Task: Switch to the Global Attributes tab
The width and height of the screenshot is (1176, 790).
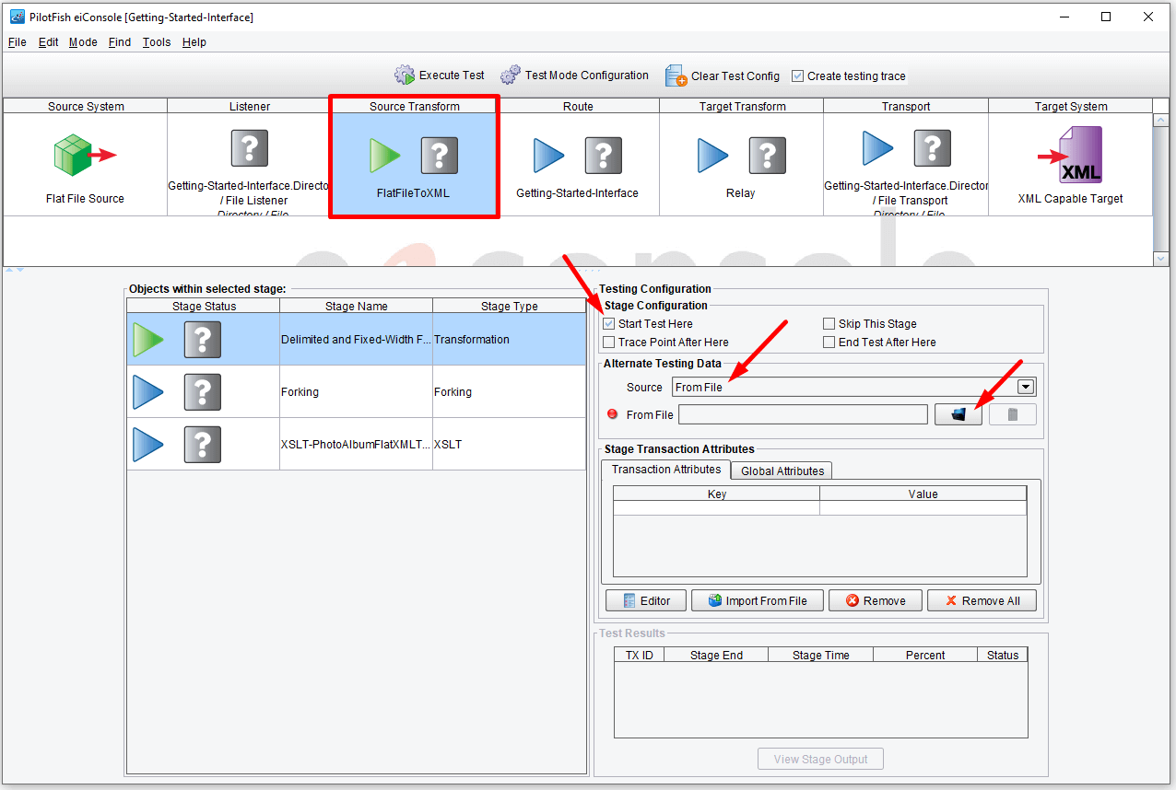Action: click(x=782, y=471)
